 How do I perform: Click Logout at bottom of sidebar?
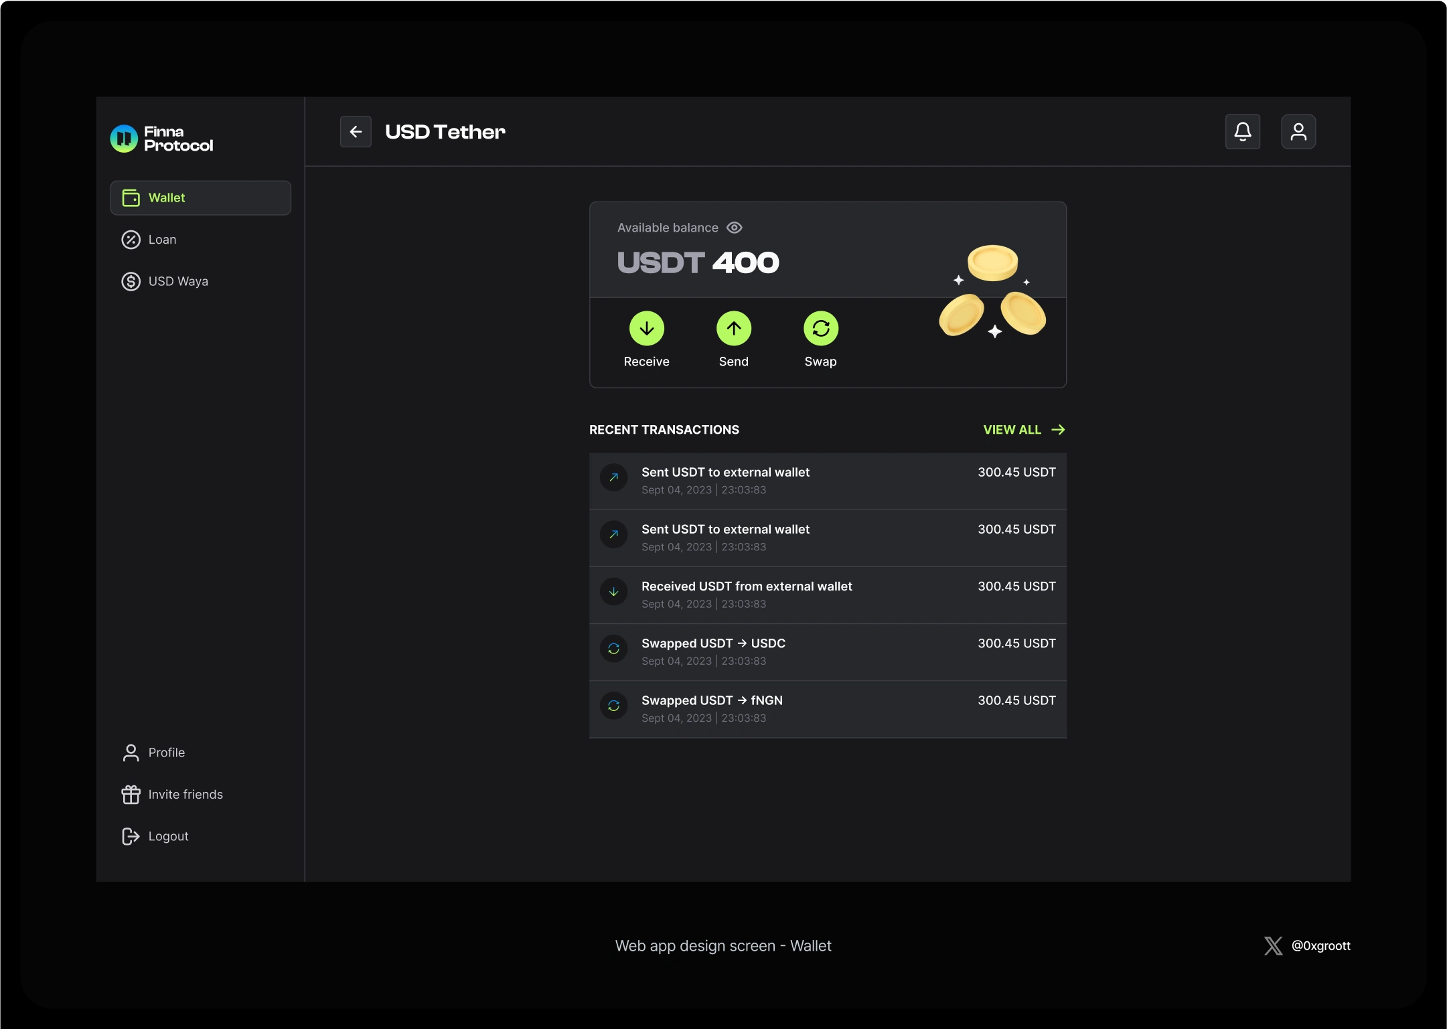click(x=168, y=836)
